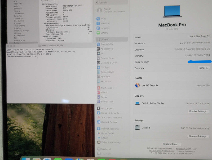Select the Network globe icon
Screen dimensions: 212x160
[x=98, y=28]
